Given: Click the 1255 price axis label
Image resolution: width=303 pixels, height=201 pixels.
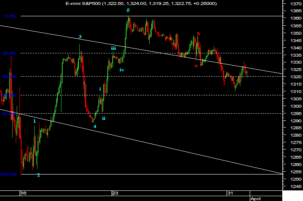Looking at the screenshot, I should (296, 172).
